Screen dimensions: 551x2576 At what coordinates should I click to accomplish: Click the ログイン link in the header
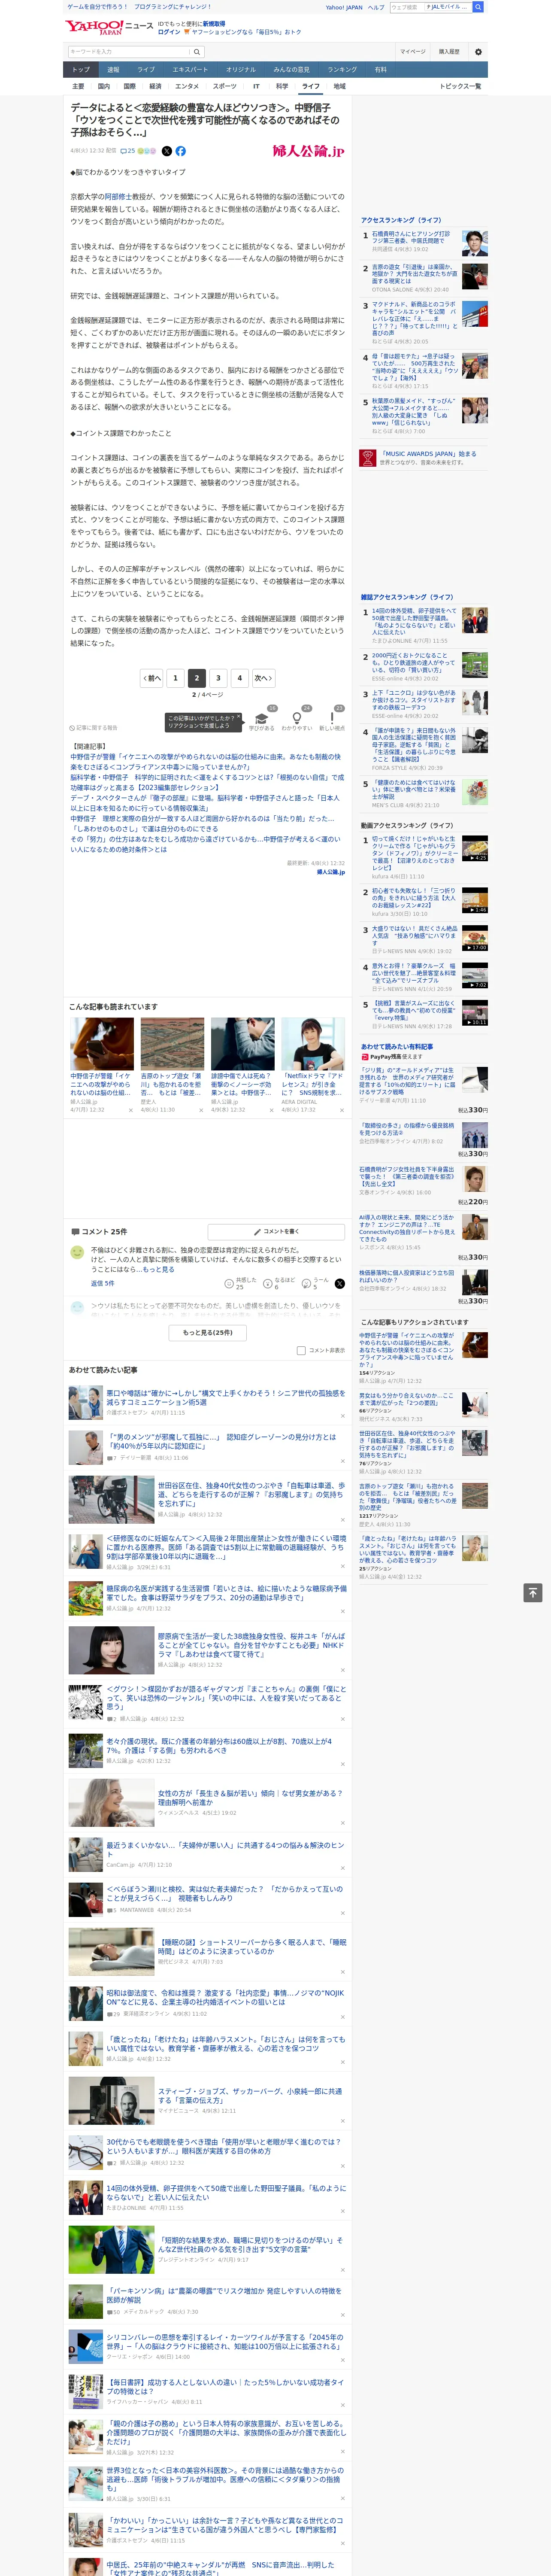pos(169,32)
